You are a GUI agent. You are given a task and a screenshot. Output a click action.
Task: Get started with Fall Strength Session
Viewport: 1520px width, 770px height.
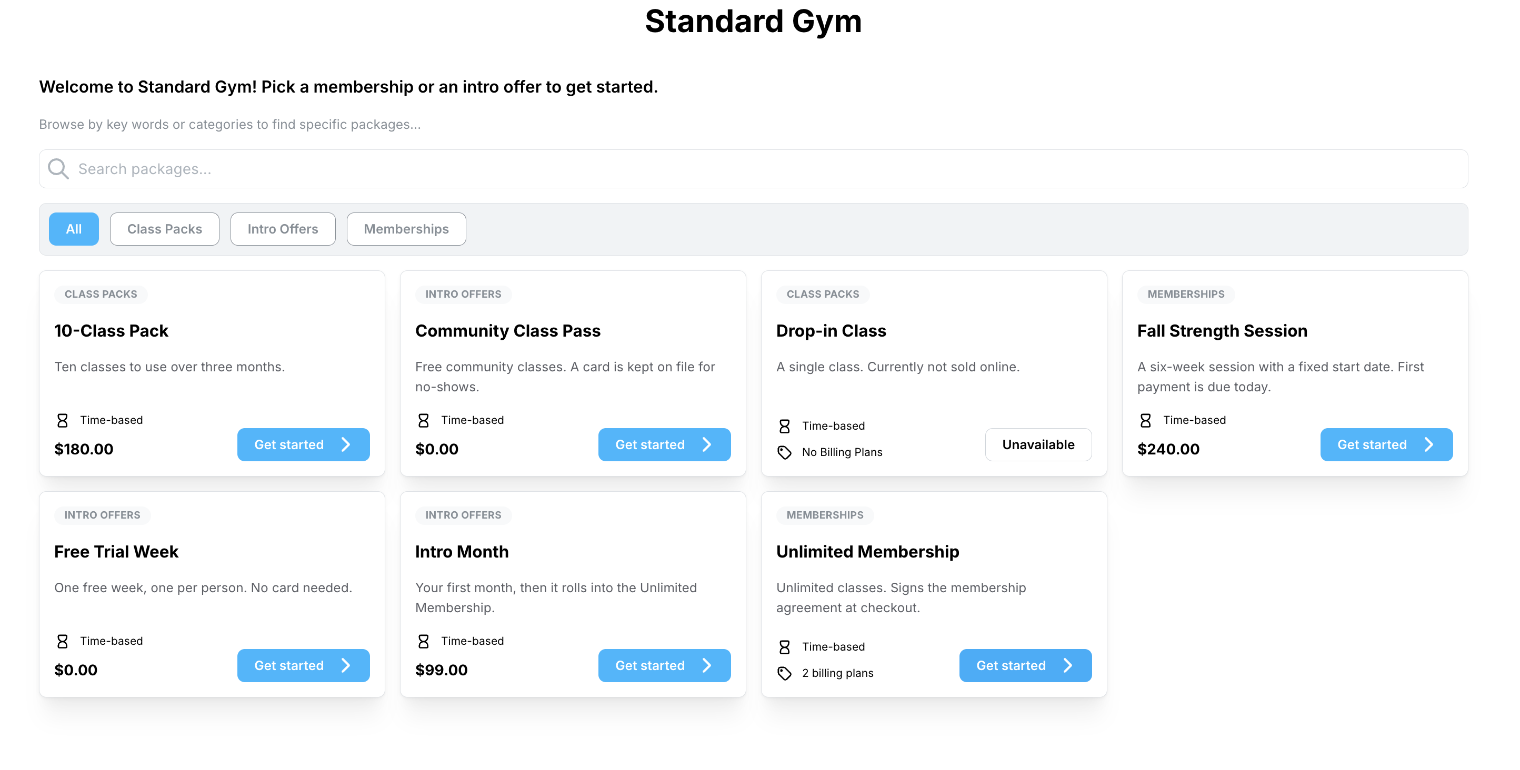[x=1386, y=445]
